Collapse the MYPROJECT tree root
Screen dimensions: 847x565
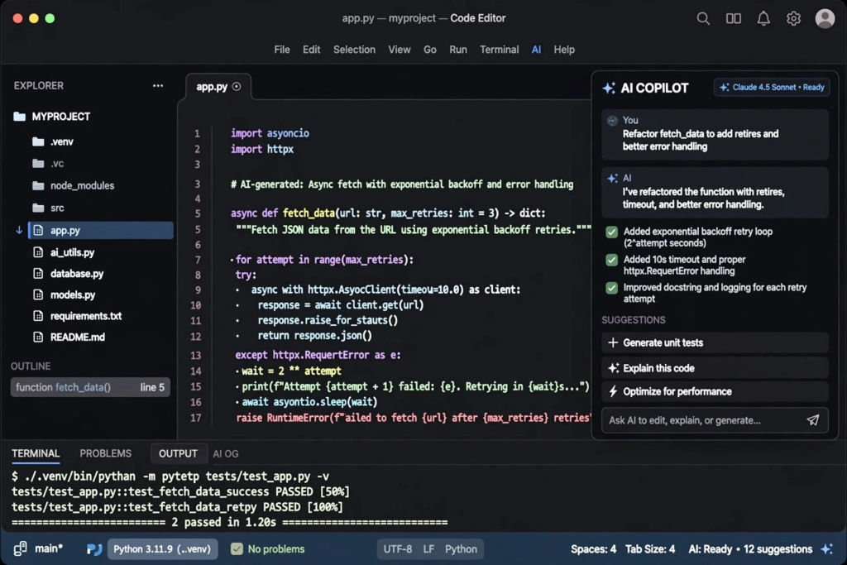(60, 116)
